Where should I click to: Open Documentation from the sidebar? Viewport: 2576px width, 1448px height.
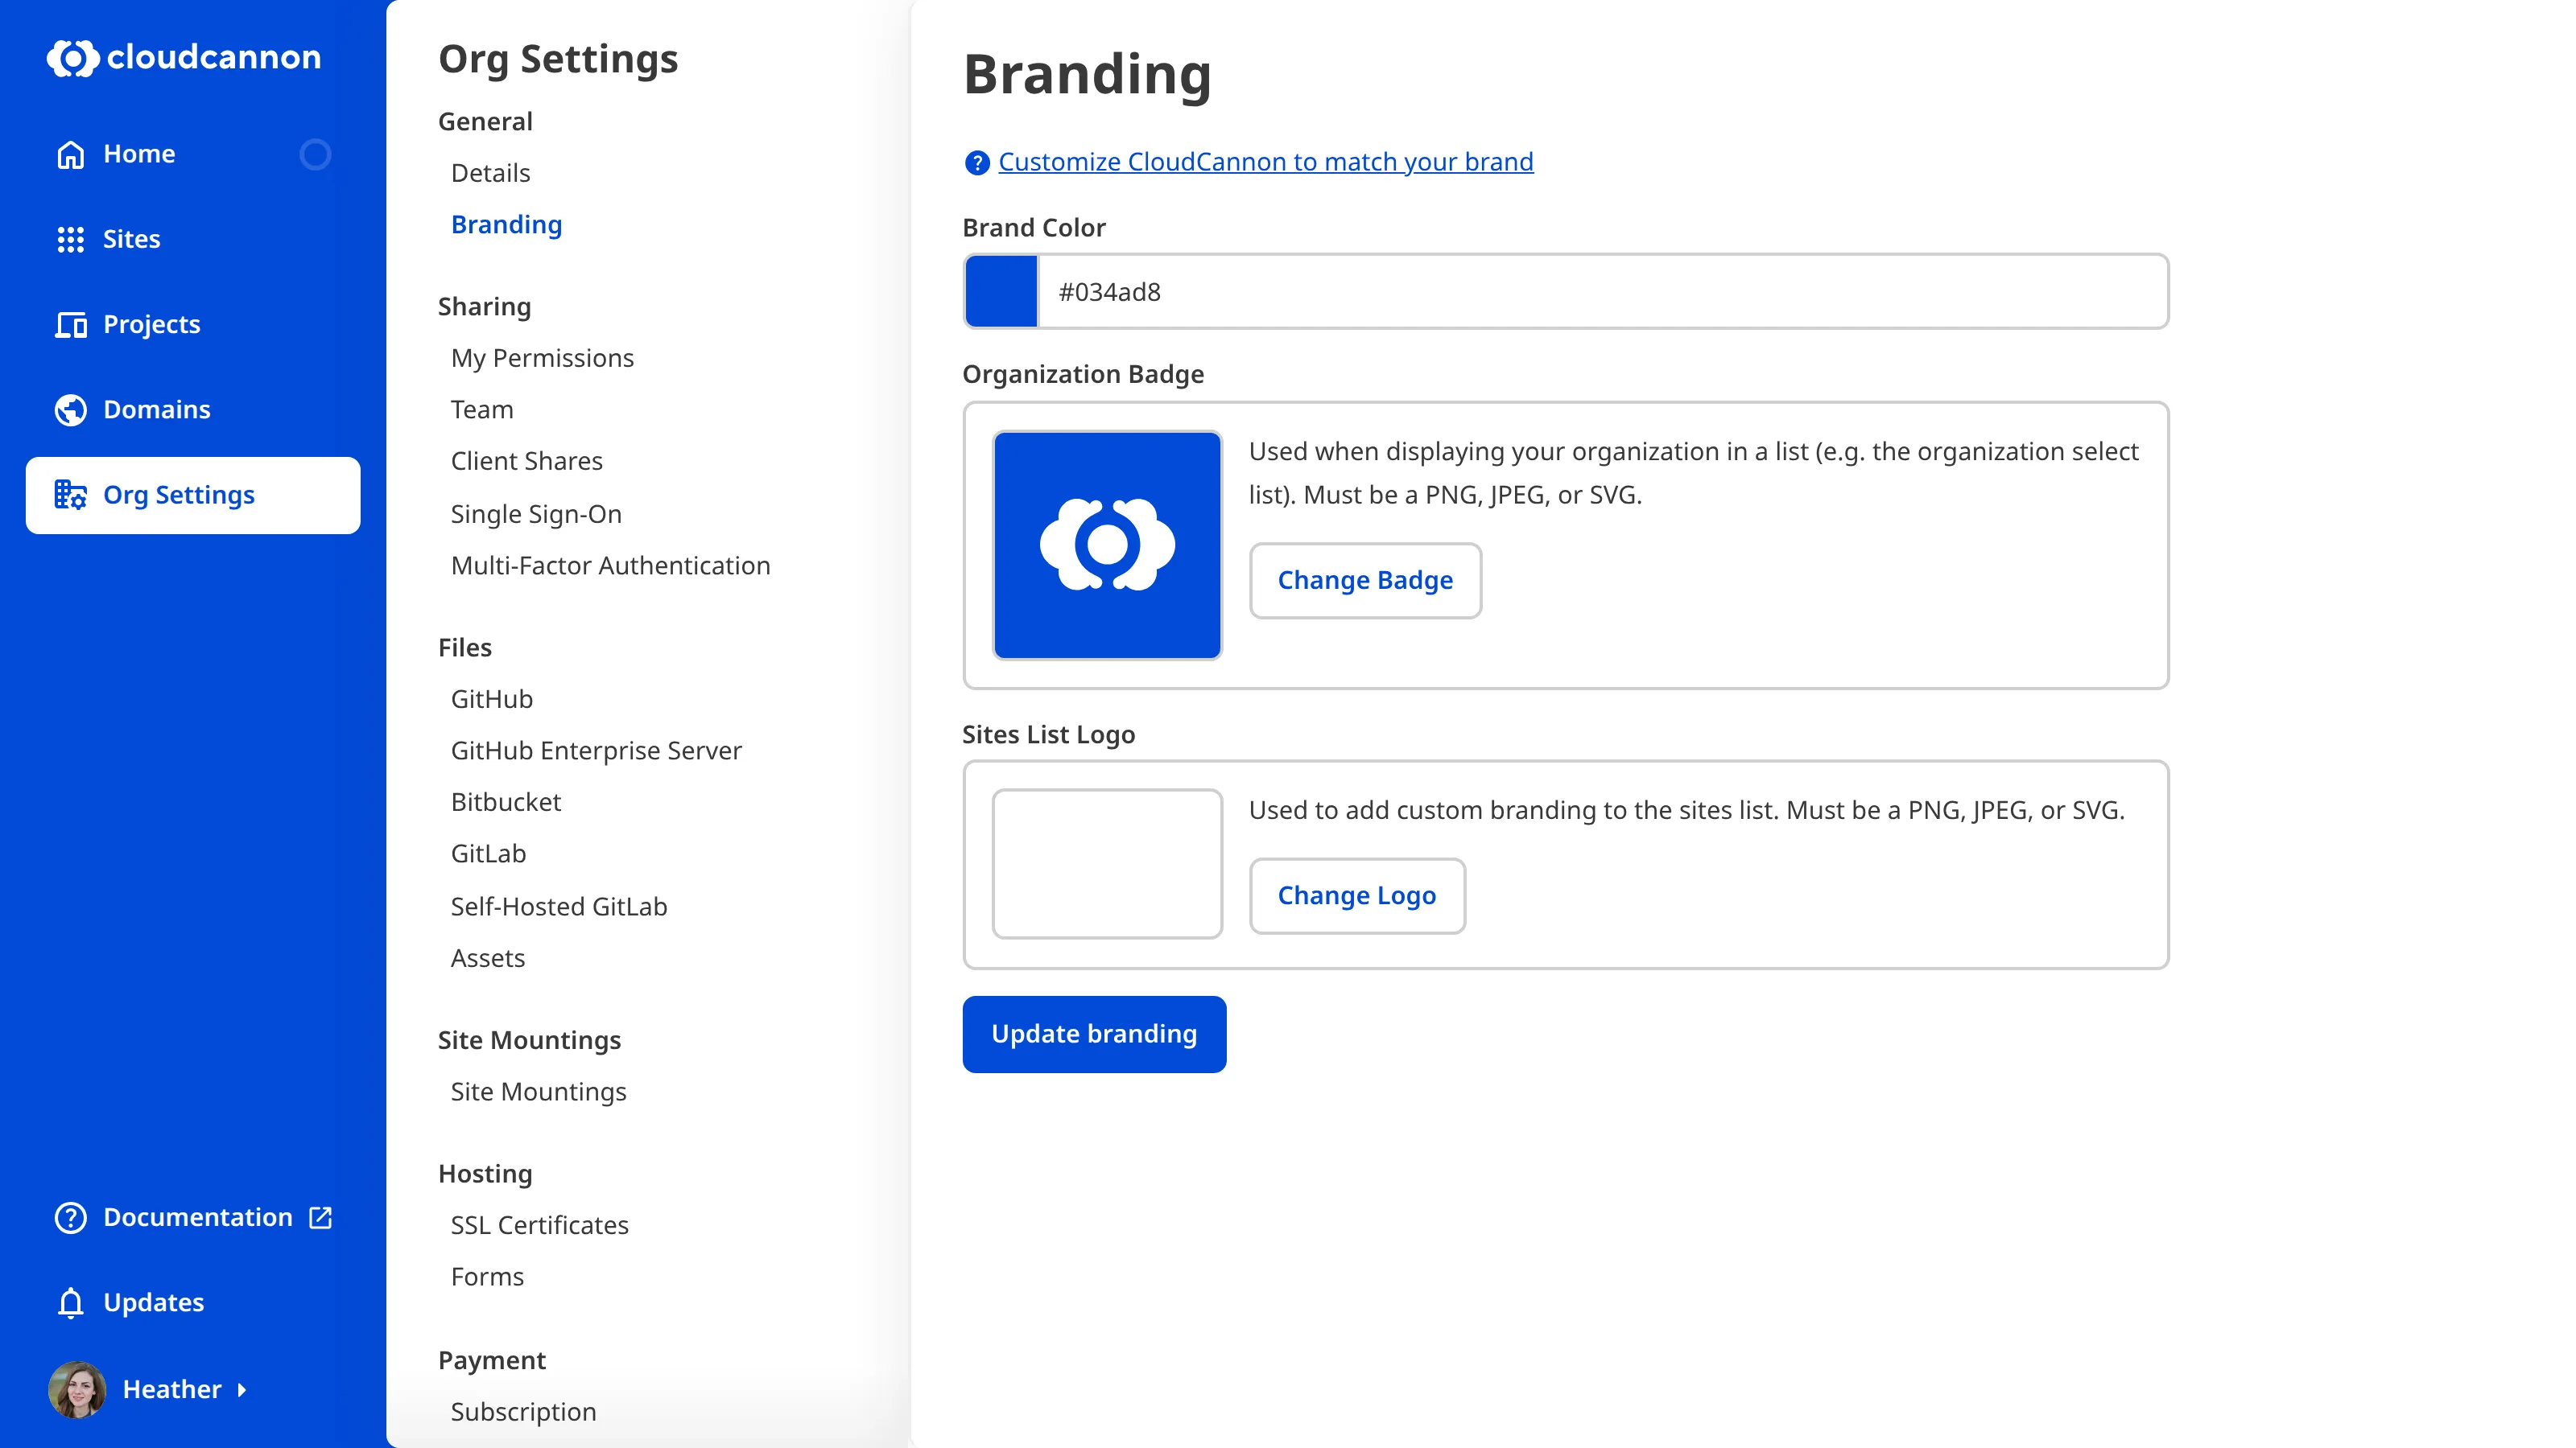tap(193, 1217)
